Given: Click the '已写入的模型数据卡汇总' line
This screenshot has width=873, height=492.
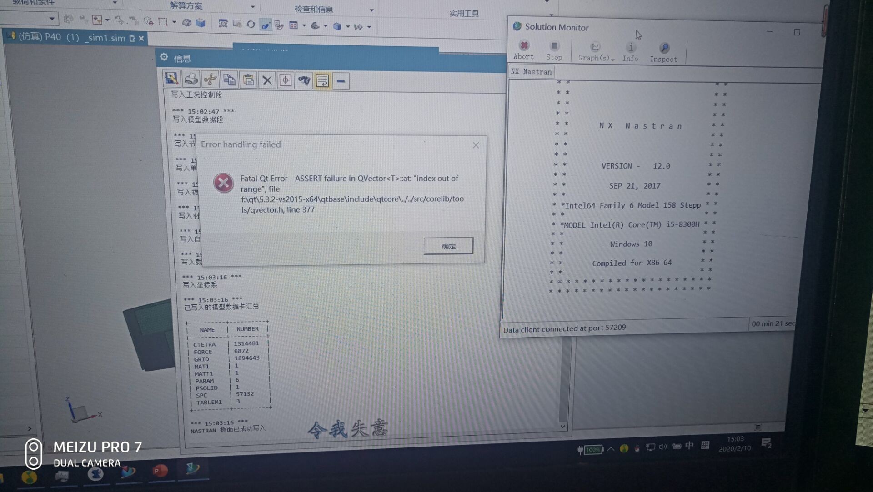Looking at the screenshot, I should (221, 307).
